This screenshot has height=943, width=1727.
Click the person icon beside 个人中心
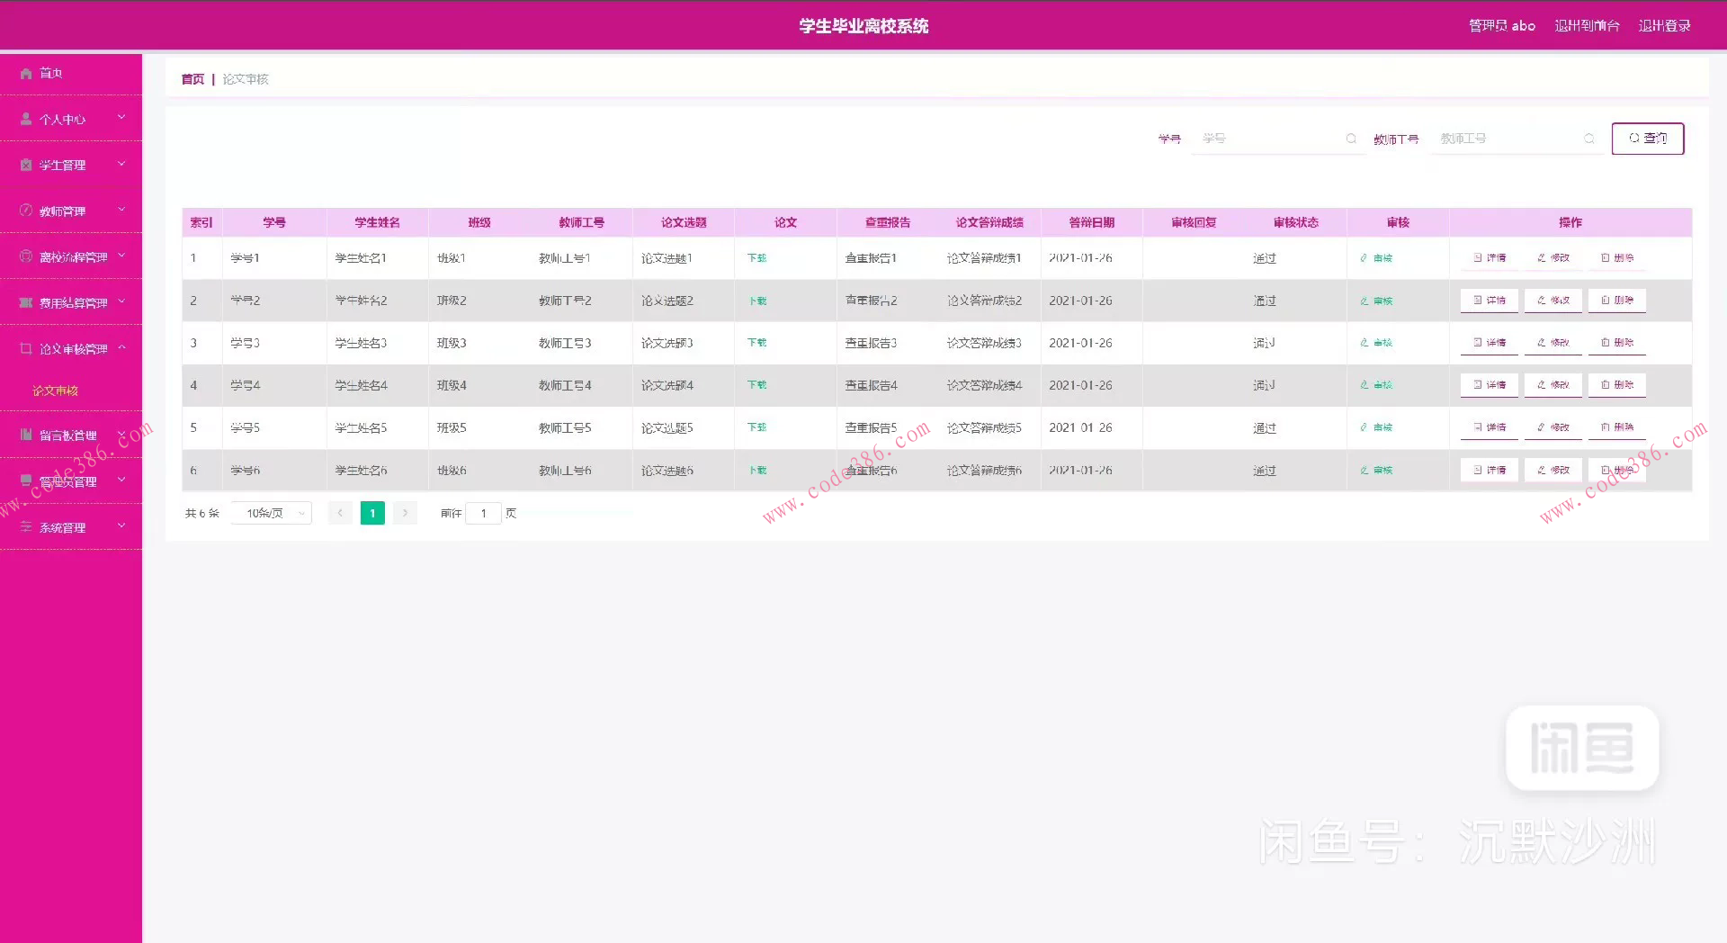26,119
